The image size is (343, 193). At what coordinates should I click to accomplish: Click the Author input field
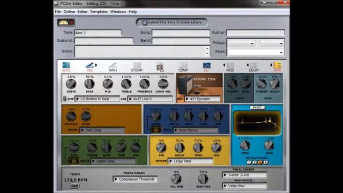pyautogui.click(x=256, y=33)
